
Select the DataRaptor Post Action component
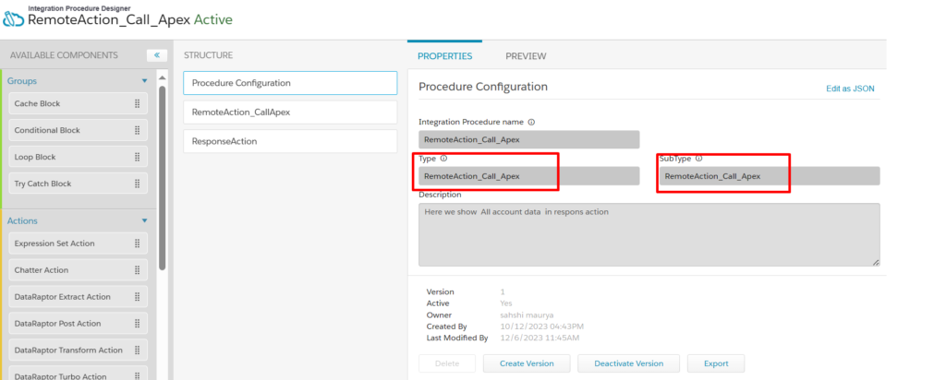click(x=78, y=324)
